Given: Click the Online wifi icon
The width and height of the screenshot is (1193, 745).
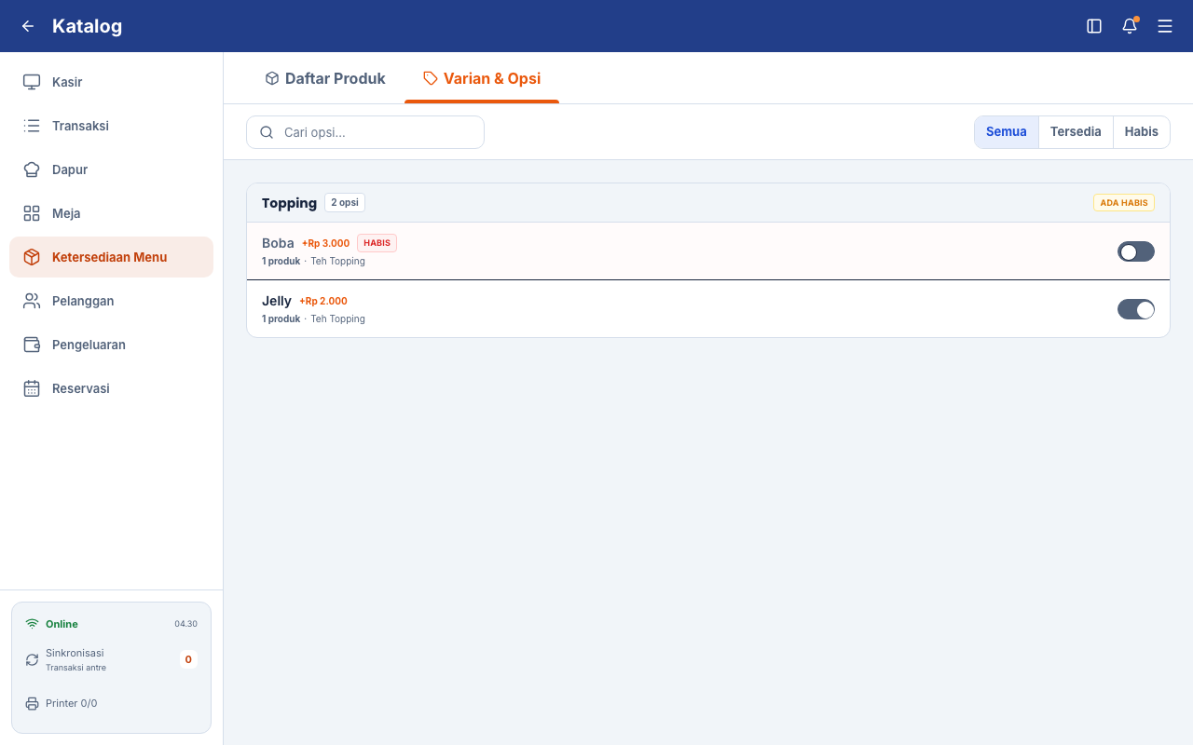Looking at the screenshot, I should (x=32, y=624).
